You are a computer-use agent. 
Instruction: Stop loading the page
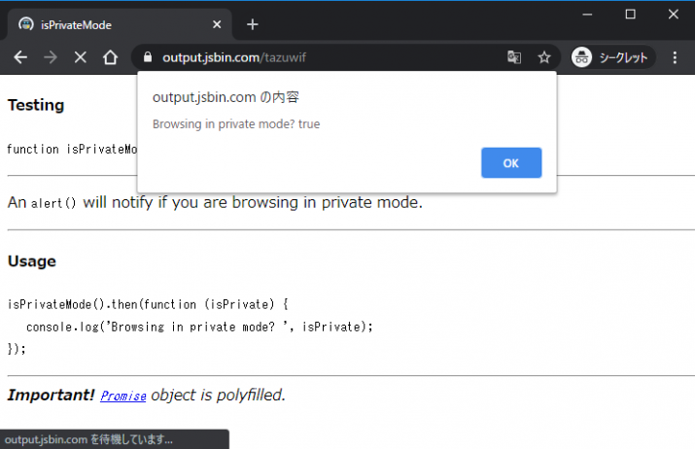tap(81, 57)
